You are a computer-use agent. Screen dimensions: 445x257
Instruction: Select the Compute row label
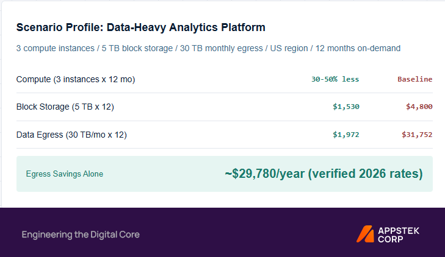[x=76, y=79]
